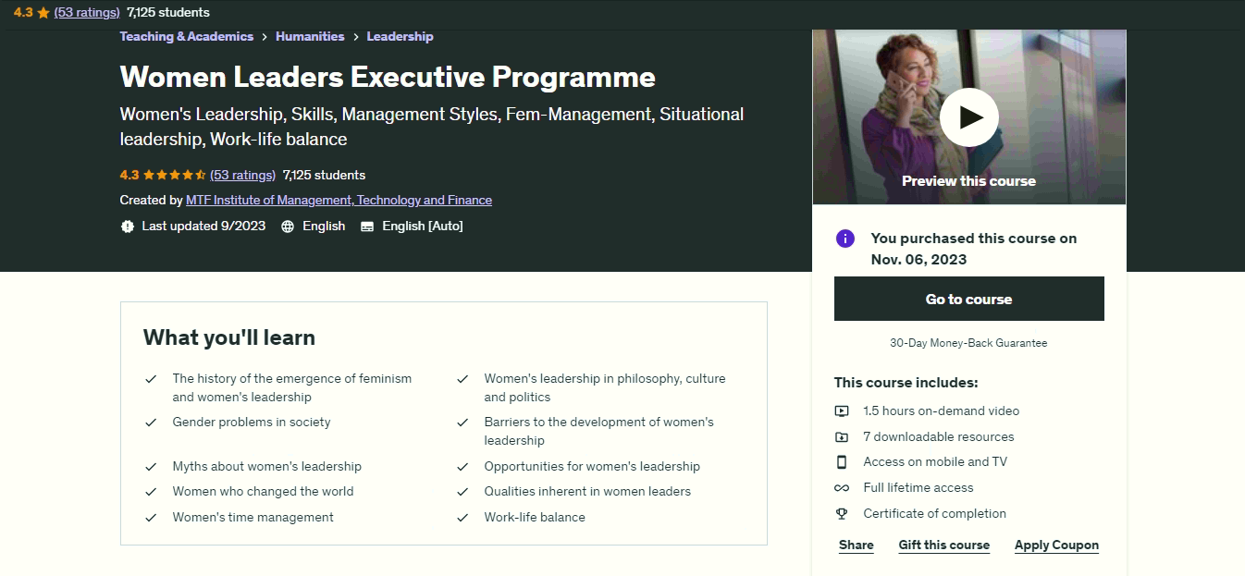Viewport: 1245px width, 576px height.
Task: Open the 53 ratings link under title
Action: tap(242, 175)
